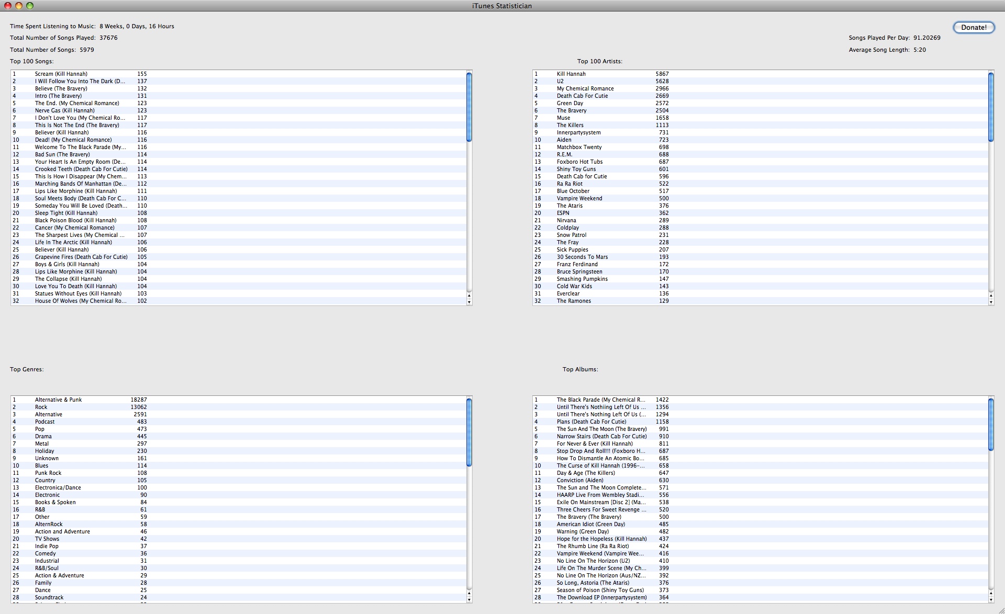The width and height of the screenshot is (1005, 614).
Task: Click down arrow of Top 100 Songs scrollbar
Action: point(469,302)
